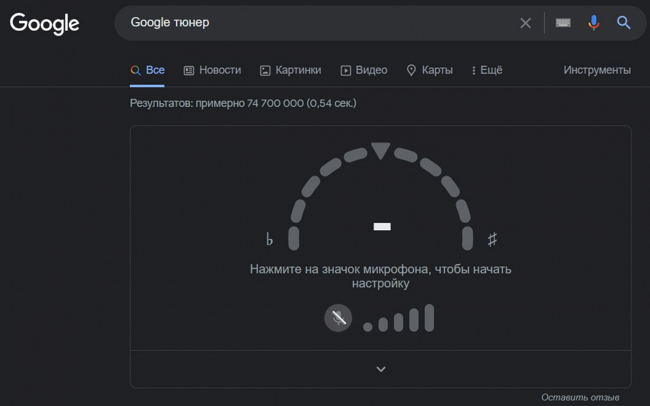Click the tuner's center triangle pointer
Image resolution: width=650 pixels, height=406 pixels.
pos(380,151)
